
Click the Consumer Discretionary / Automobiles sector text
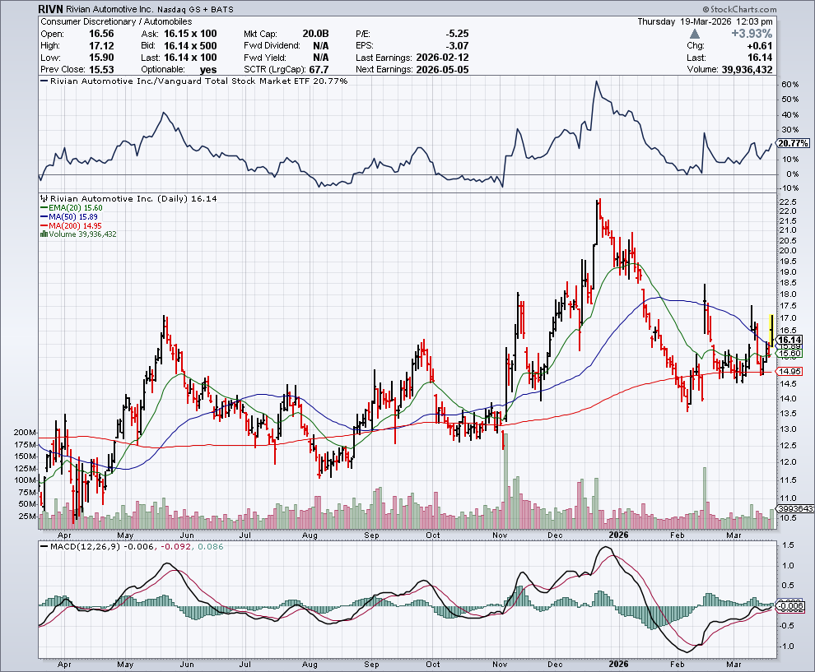(x=115, y=21)
